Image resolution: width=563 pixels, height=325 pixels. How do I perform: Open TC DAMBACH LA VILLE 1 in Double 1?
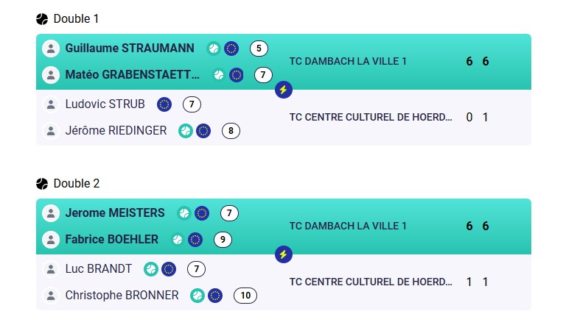[x=348, y=62]
